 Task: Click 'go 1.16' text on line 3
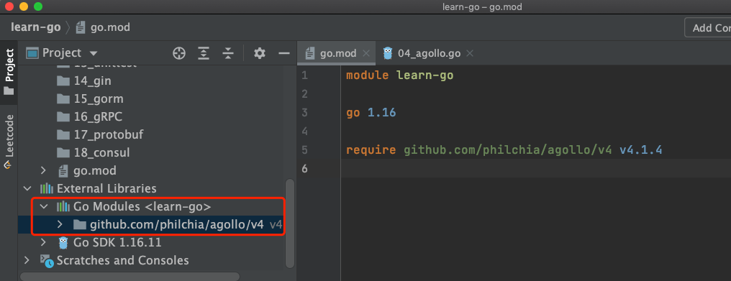coord(371,113)
